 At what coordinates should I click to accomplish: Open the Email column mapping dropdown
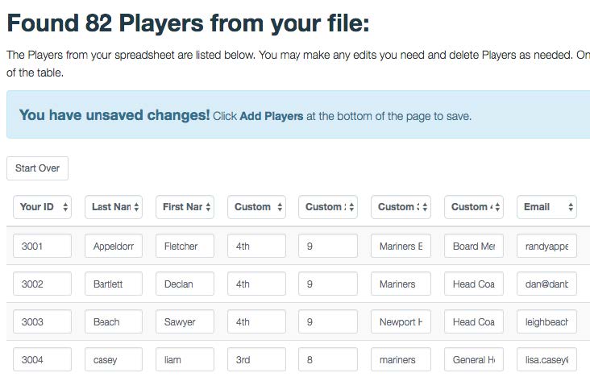click(546, 207)
